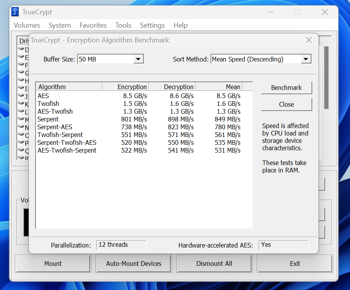Open the Tools menu
This screenshot has width=350, height=290.
123,25
